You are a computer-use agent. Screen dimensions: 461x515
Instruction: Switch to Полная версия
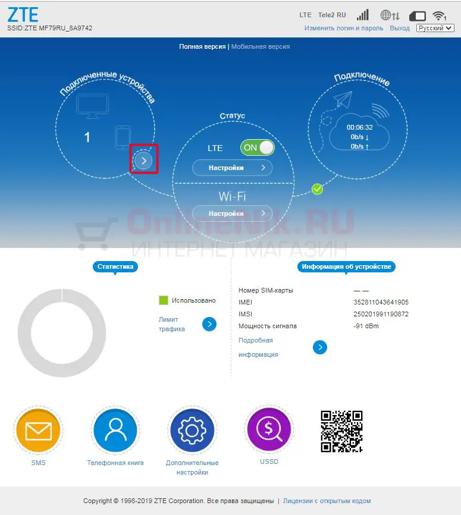pos(202,46)
